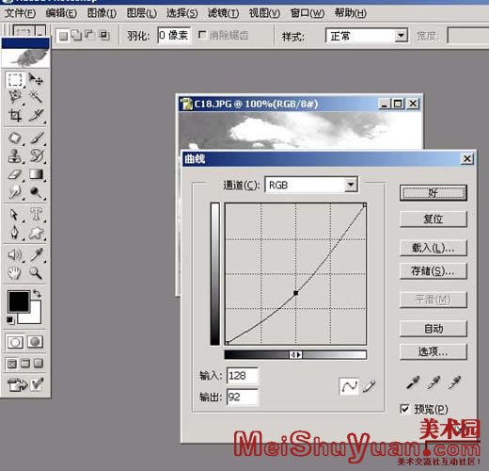Click the 输入 field showing 128
The width and height of the screenshot is (489, 471).
tap(243, 376)
